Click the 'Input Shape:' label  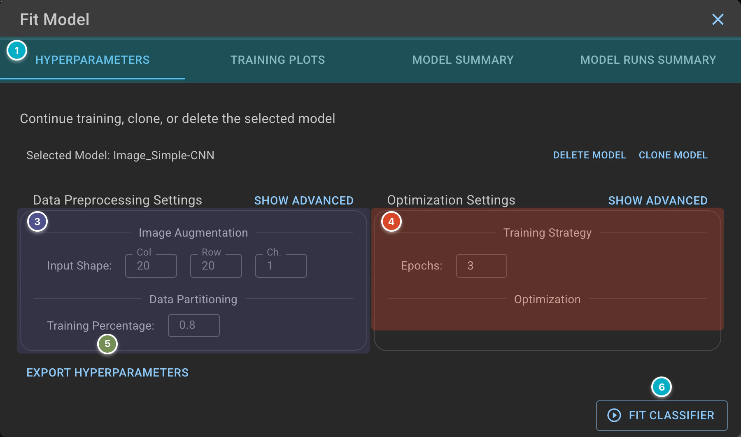pos(79,266)
